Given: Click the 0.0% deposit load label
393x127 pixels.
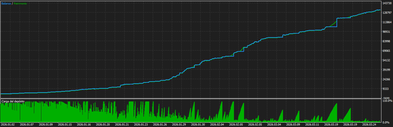Looking at the screenshot, I should [386, 122].
